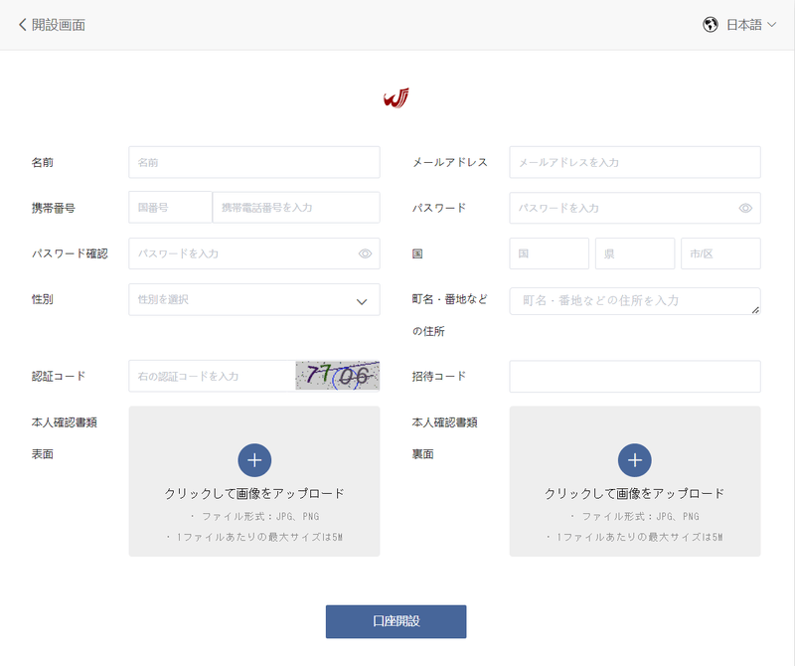The height and width of the screenshot is (666, 795).
Task: Click plus icon for 表面 document upload
Action: (x=254, y=460)
